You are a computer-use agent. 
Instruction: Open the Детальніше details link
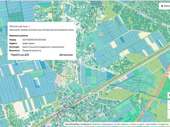coord(66,55)
